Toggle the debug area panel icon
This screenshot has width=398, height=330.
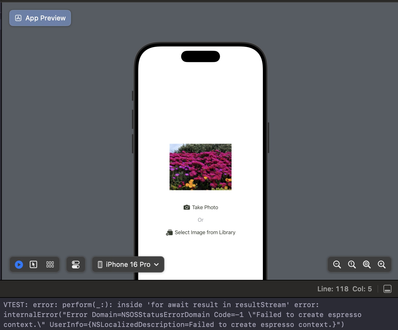click(387, 289)
